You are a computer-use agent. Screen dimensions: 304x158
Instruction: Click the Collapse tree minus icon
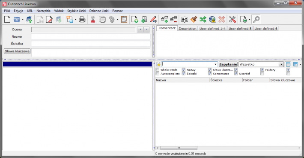[x=174, y=19]
